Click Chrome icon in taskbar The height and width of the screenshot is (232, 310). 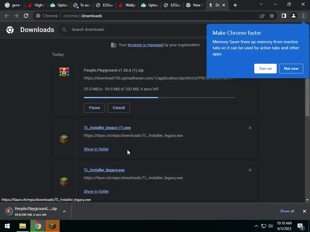[38, 226]
